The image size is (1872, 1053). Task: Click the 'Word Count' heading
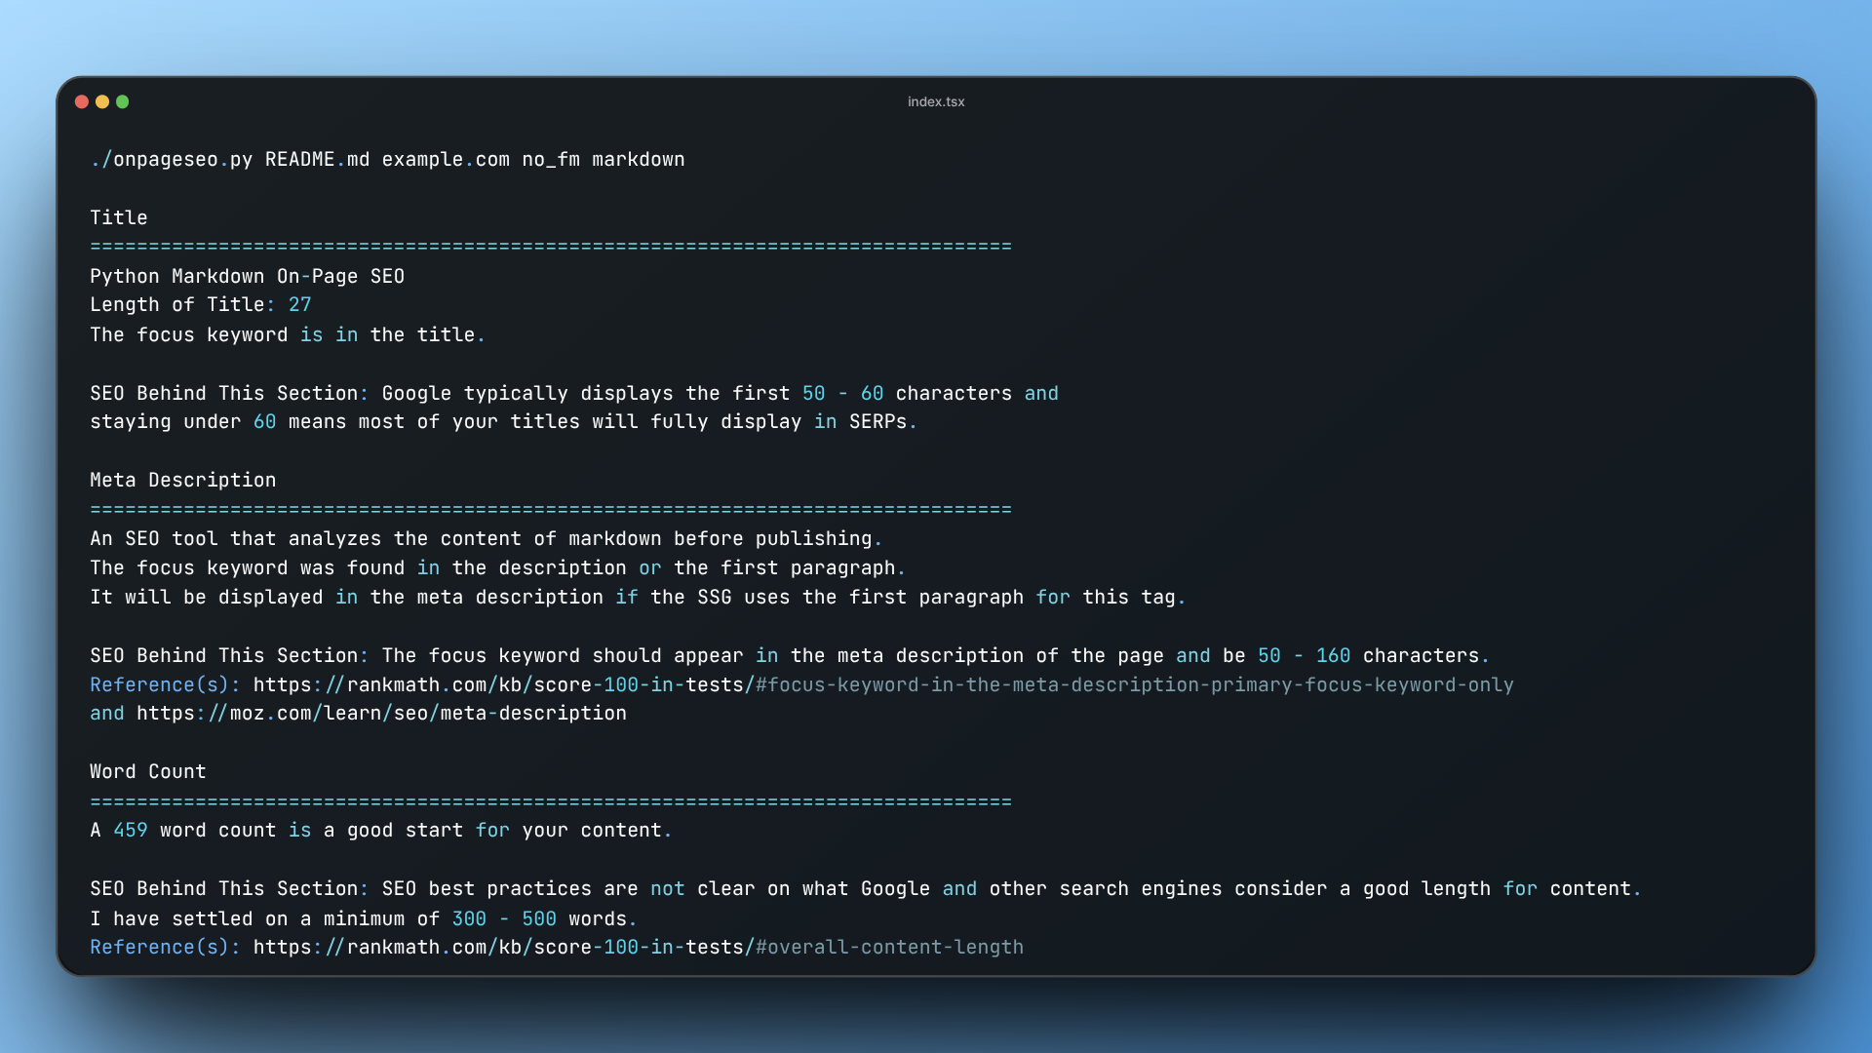click(148, 772)
